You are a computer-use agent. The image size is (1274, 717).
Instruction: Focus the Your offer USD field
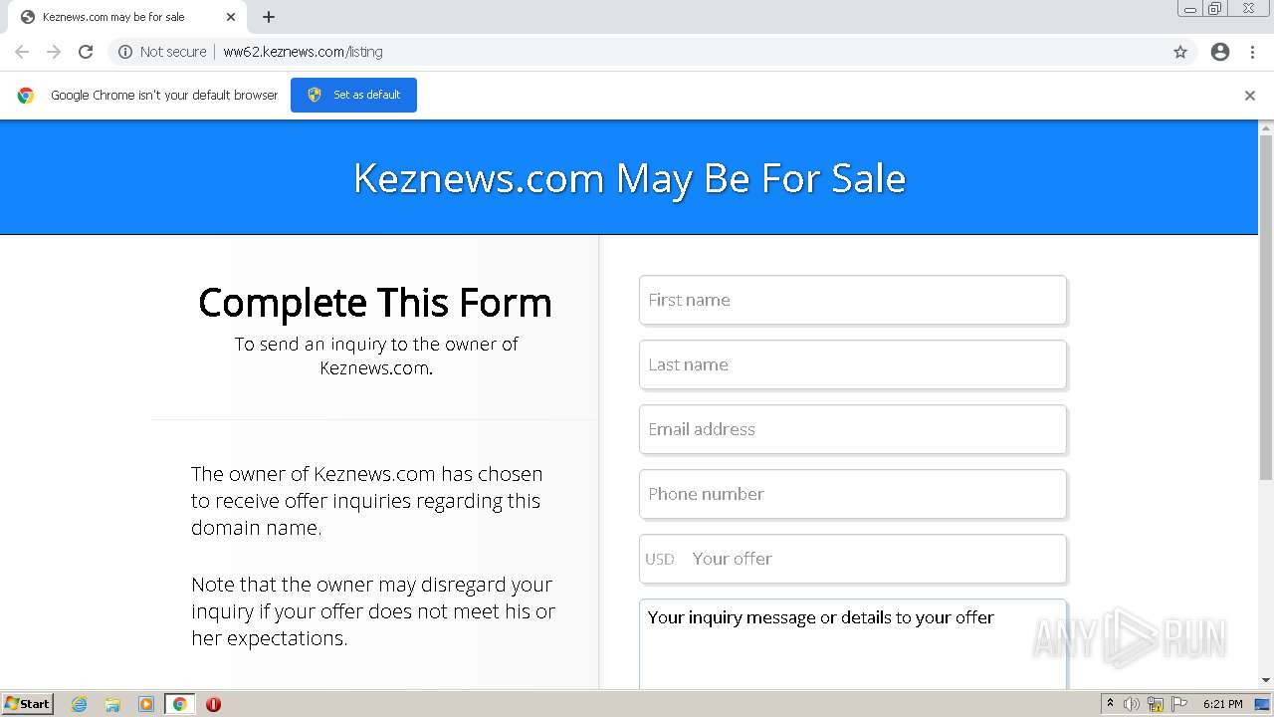point(873,559)
